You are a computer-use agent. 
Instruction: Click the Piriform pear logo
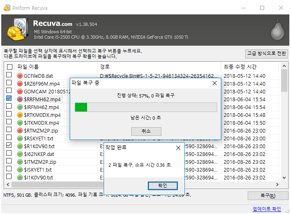(277, 30)
